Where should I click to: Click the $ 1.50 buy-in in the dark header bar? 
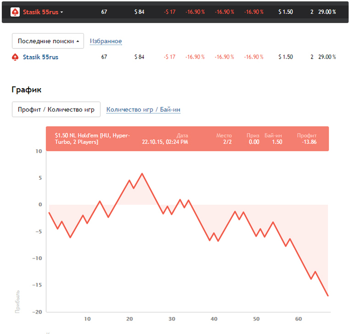pos(285,12)
